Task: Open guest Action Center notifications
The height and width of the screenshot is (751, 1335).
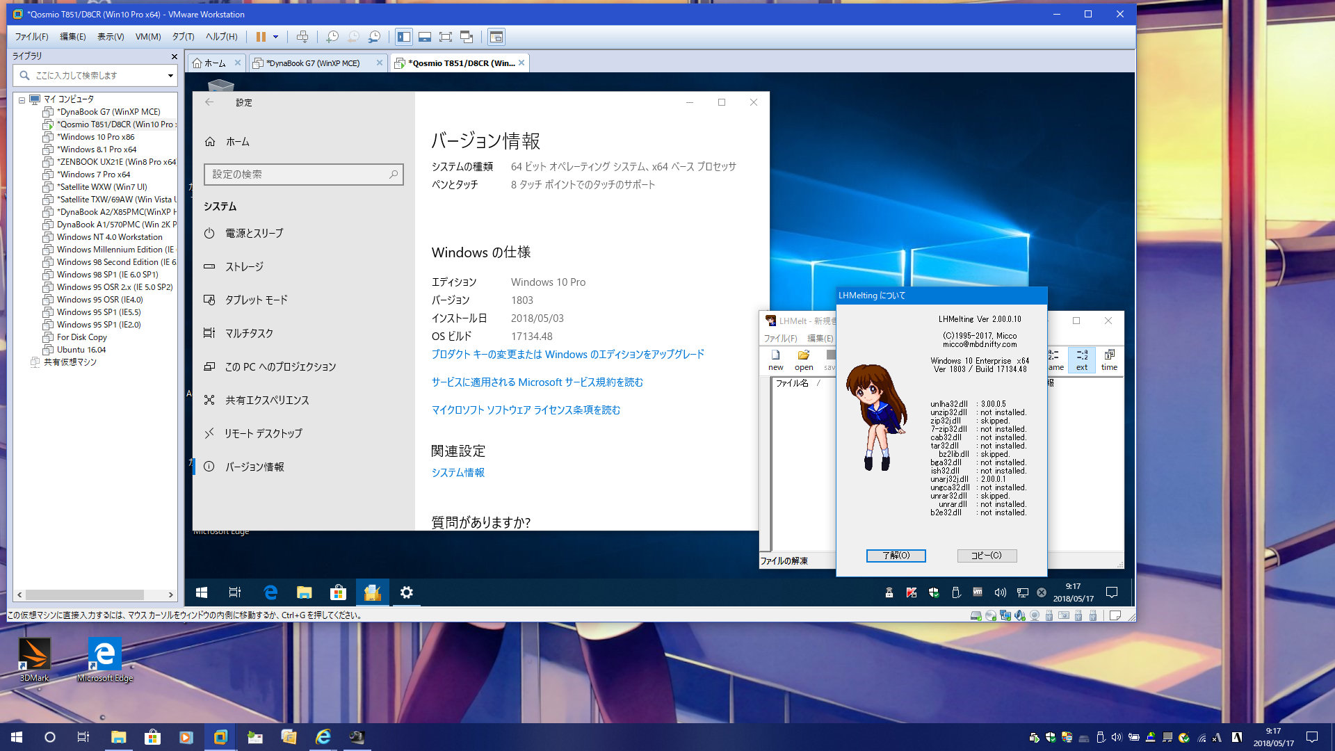Action: click(1112, 593)
